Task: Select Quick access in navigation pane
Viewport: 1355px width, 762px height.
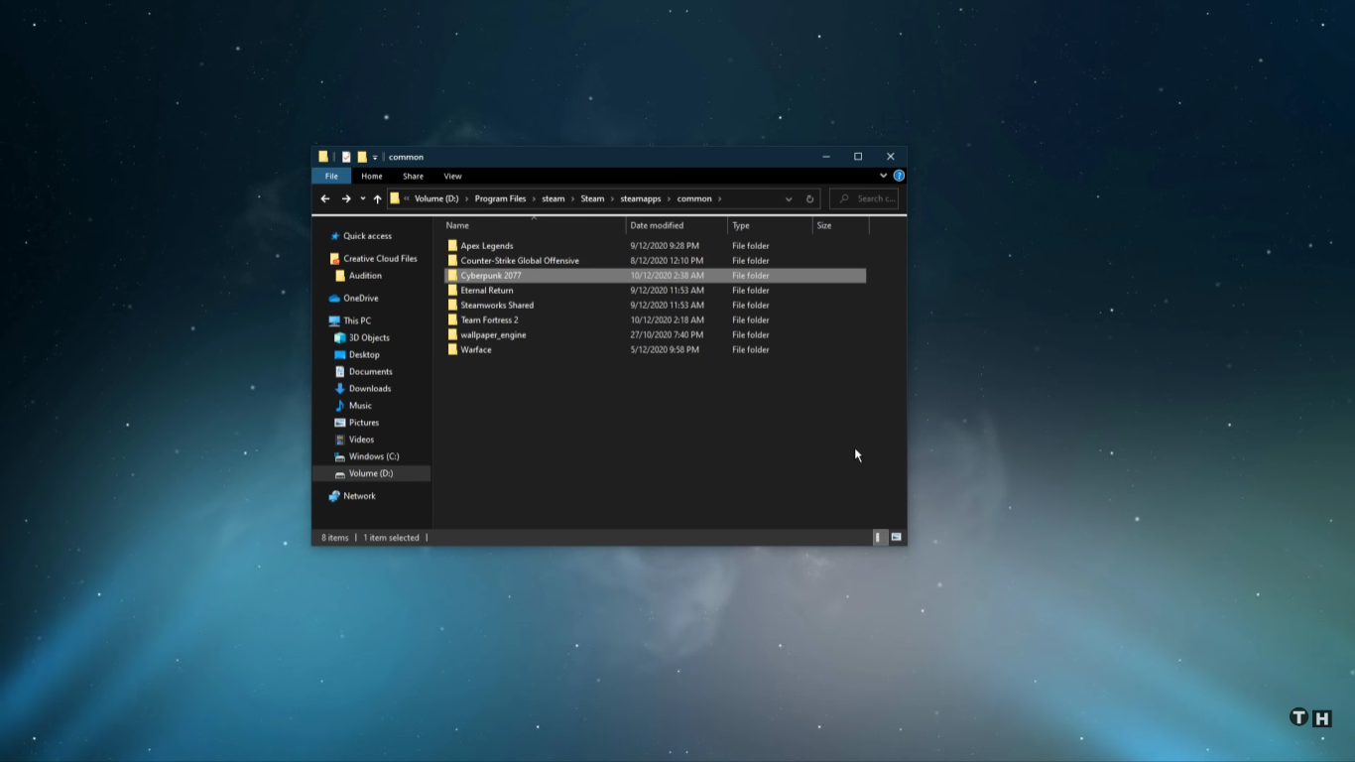Action: (367, 236)
